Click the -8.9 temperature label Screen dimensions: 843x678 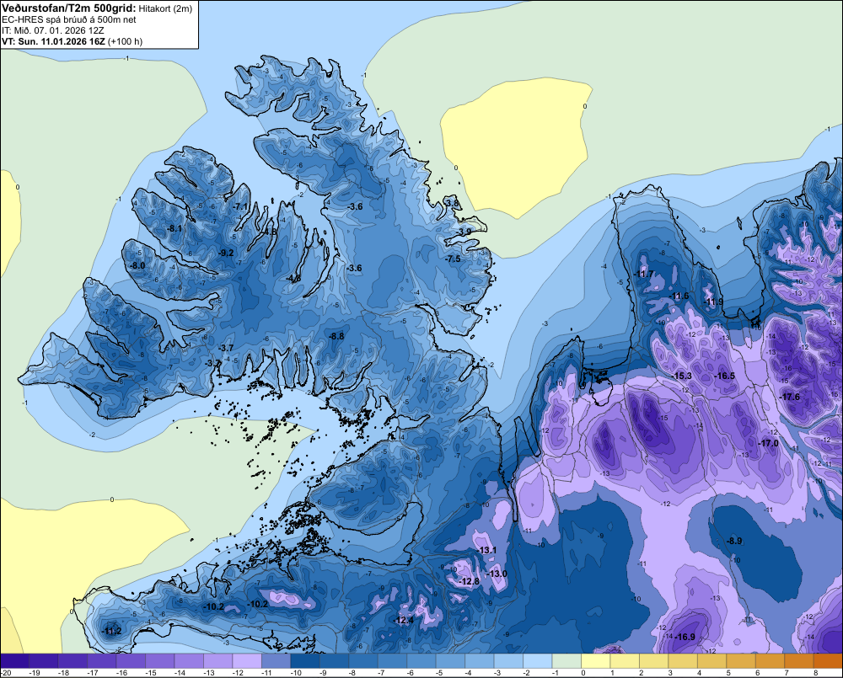point(734,541)
